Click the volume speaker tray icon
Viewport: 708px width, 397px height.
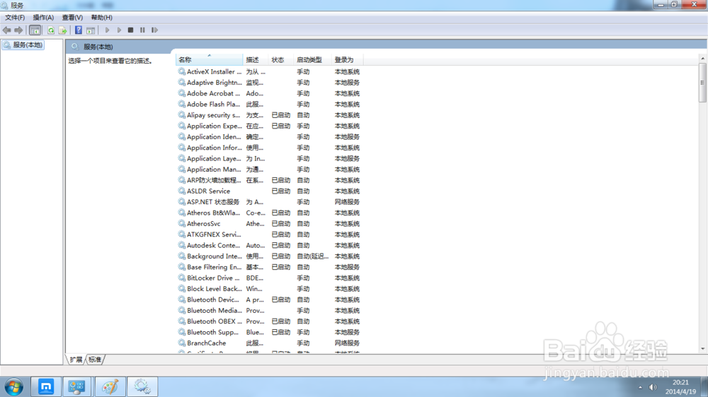[x=653, y=388]
